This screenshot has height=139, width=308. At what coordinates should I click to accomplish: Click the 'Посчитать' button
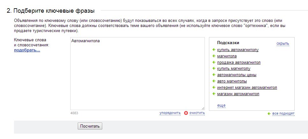tap(90, 126)
